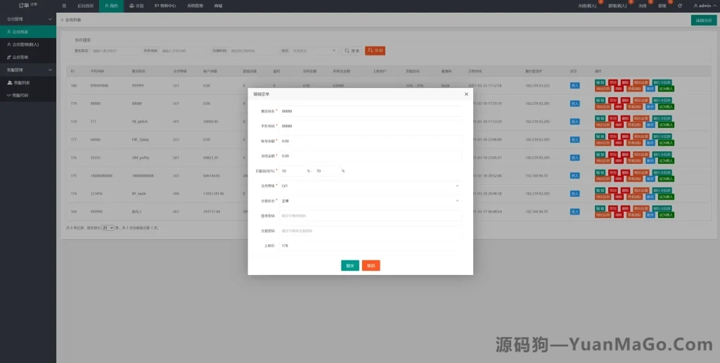This screenshot has width=720, height=363.
Task: Open 商城 in the top navigation
Action: [218, 6]
